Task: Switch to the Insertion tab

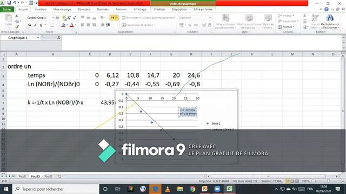Action: [41, 9]
